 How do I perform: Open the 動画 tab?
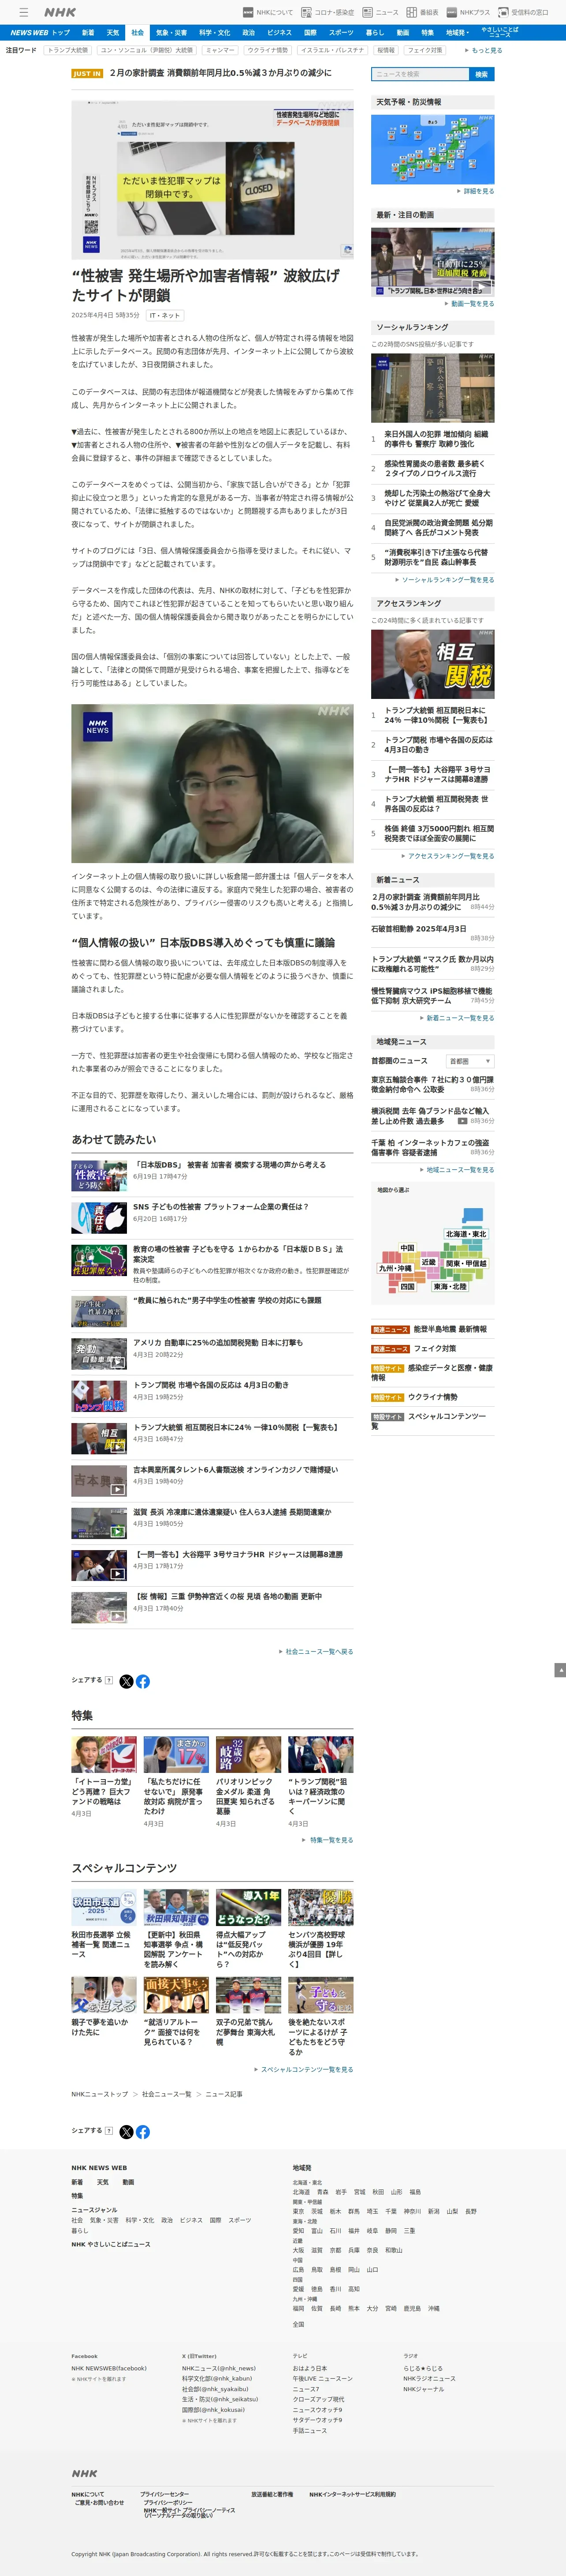tap(402, 32)
